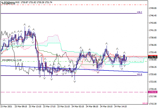The width and height of the screenshot is (158, 109).
Task: Click the magenta price tag 1719.42
Action: pyautogui.click(x=153, y=92)
